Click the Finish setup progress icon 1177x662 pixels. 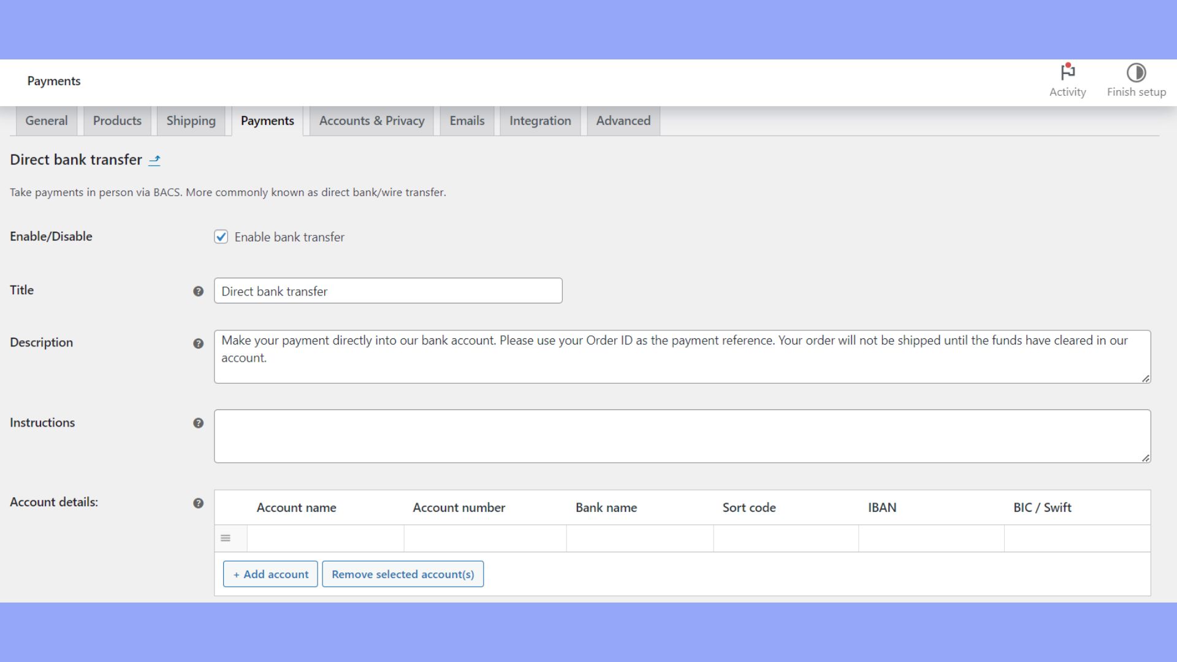1136,72
